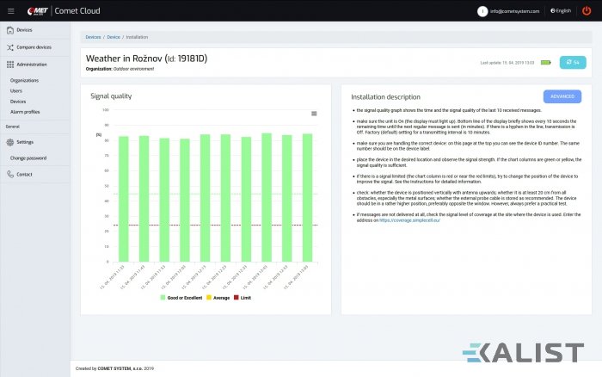Click the user avatar circle icon
Viewport: 602px width, 377px height.
pyautogui.click(x=482, y=10)
